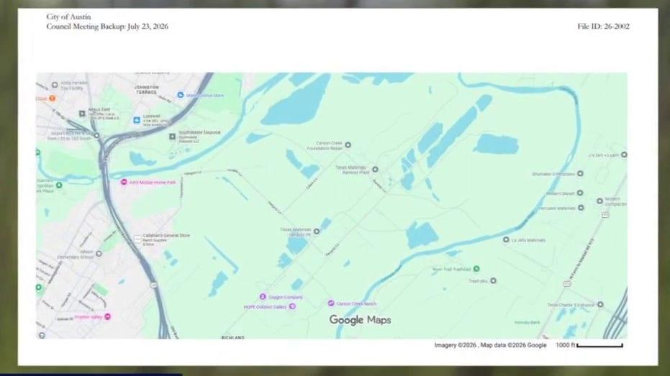
Task: Click the Carson Creek Ranch text label
Action: pos(356,304)
